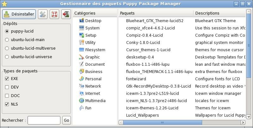The height and width of the screenshot is (128, 253).
Task: Select the Fun category gamepad icon
Action: [x=82, y=108]
